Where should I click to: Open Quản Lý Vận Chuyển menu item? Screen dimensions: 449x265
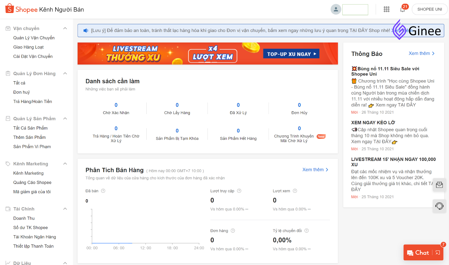[x=34, y=38]
